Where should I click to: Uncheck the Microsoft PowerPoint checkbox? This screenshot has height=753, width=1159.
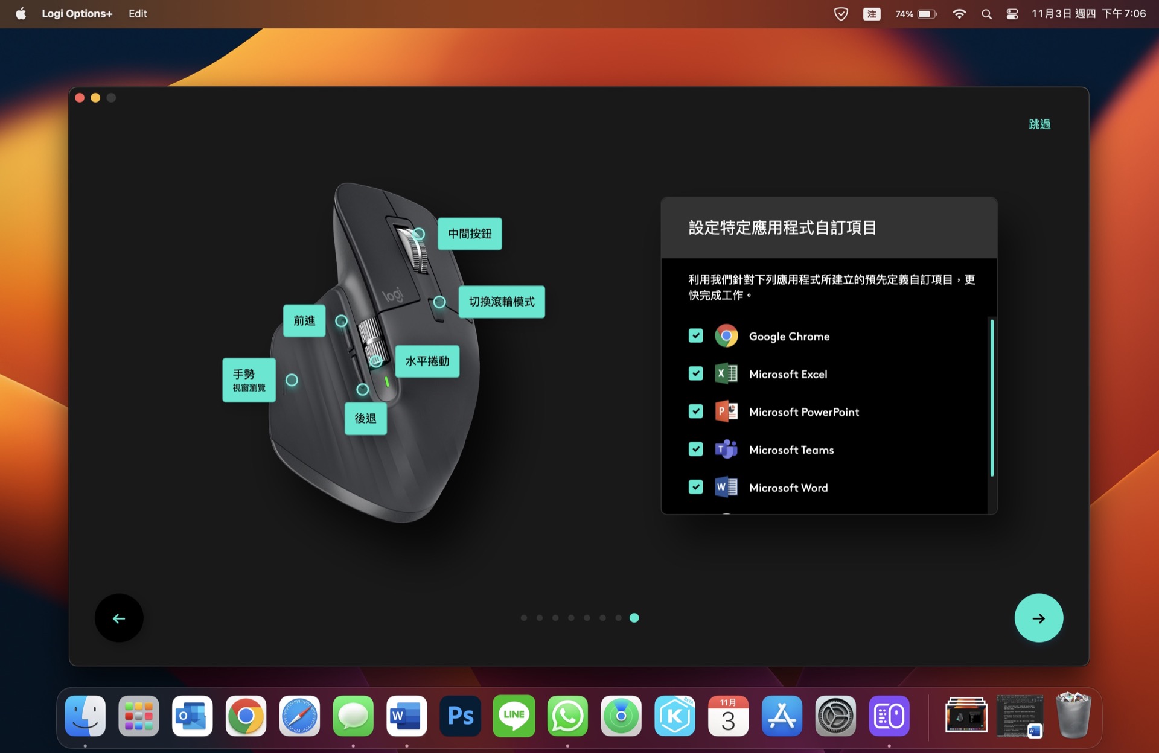tap(695, 411)
